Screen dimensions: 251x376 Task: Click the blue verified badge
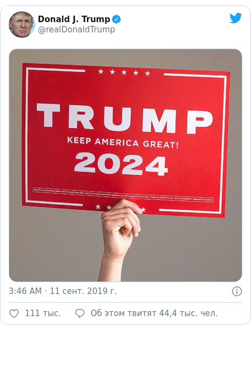117,19
